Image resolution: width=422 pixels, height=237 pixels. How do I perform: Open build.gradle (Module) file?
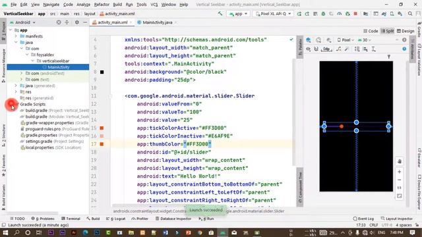54,117
